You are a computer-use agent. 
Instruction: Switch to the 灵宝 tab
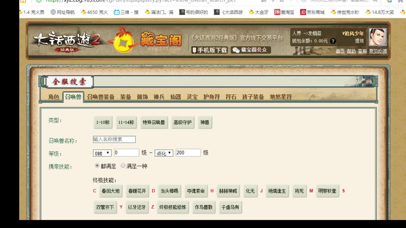(x=192, y=97)
